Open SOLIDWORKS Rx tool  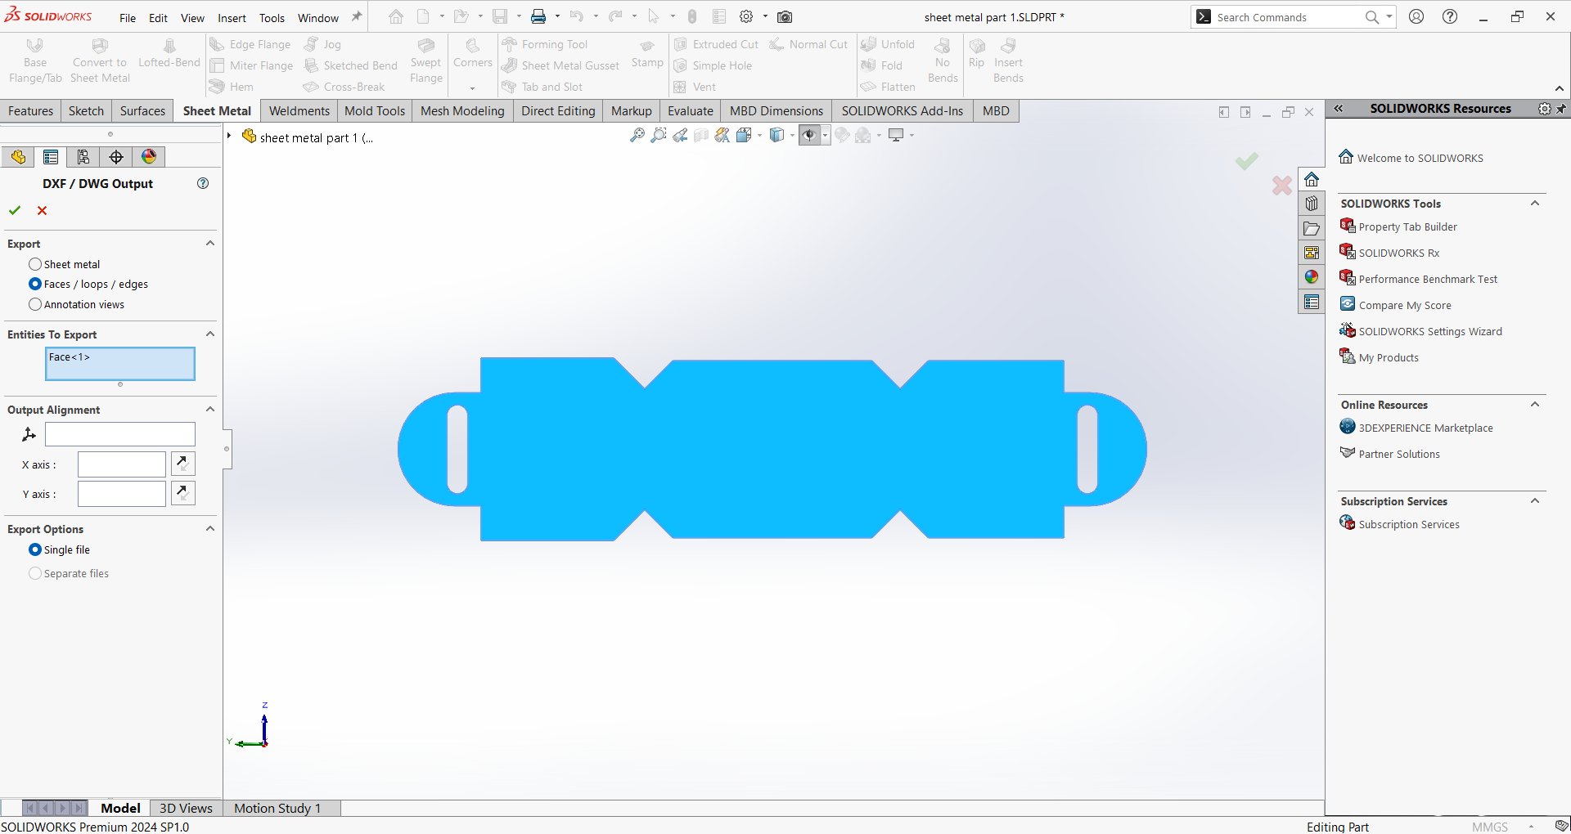tap(1399, 253)
